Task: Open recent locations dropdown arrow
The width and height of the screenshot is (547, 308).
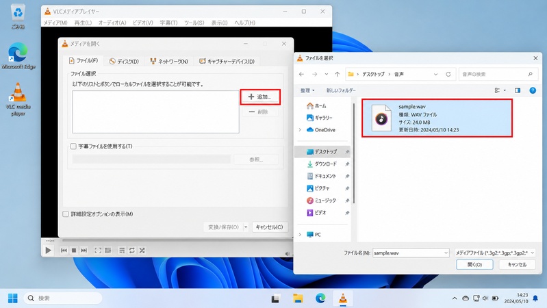Action: [x=326, y=74]
